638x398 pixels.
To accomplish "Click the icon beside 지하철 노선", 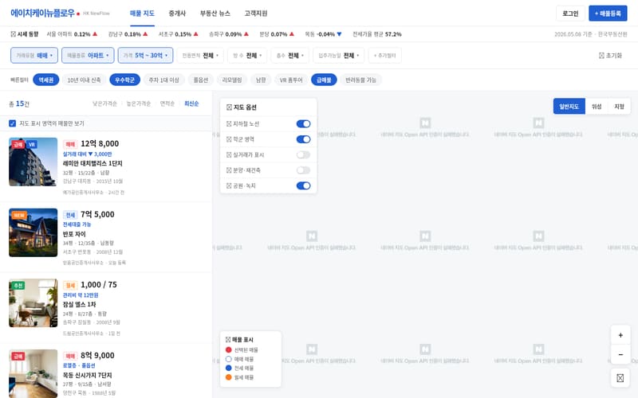I will pyautogui.click(x=229, y=124).
